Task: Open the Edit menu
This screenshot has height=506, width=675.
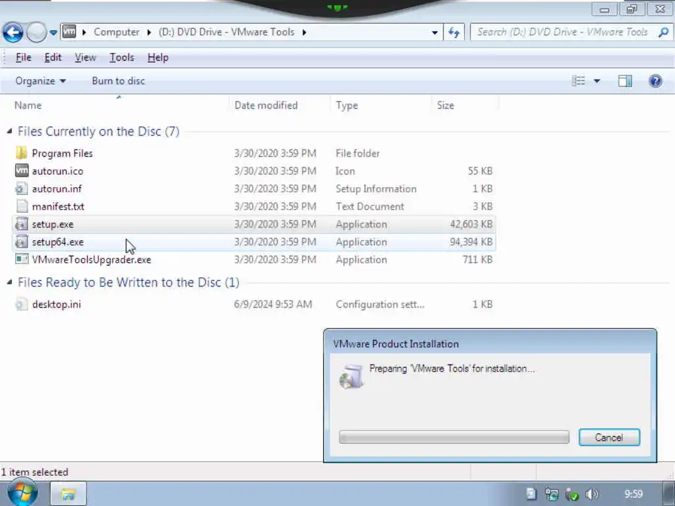Action: 53,57
